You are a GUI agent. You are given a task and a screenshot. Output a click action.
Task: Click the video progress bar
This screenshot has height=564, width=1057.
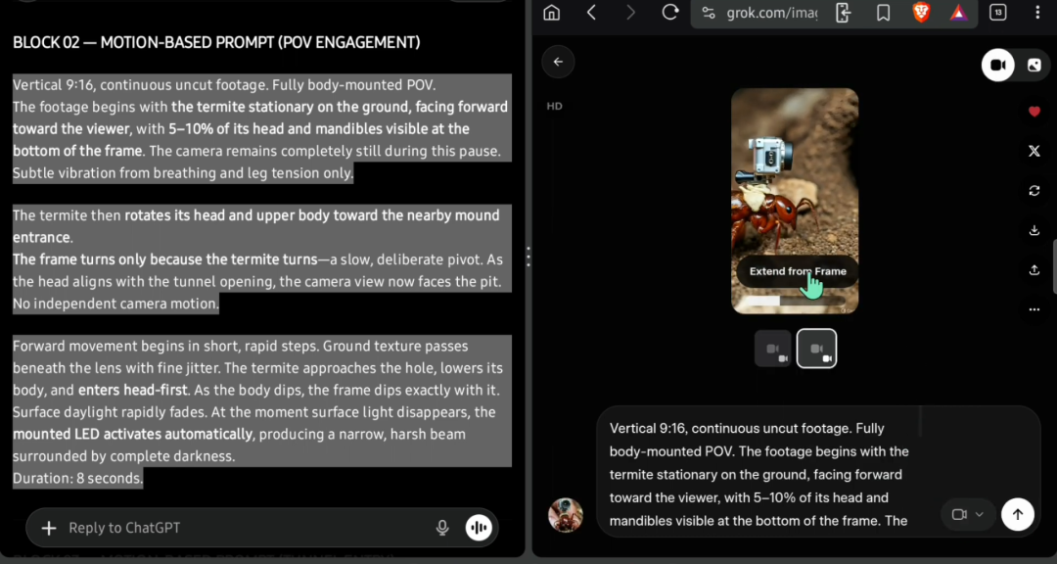794,302
